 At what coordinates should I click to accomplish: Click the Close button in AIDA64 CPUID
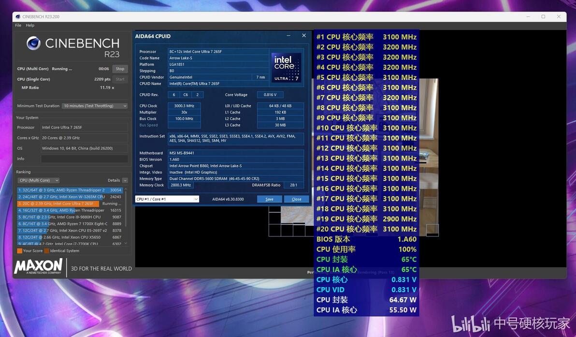click(x=296, y=199)
